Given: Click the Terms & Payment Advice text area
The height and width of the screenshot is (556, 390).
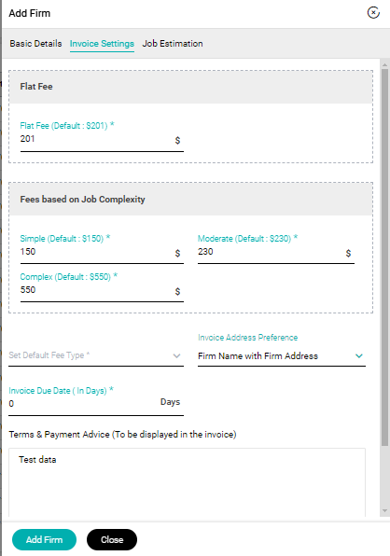Looking at the screenshot, I should tap(187, 482).
